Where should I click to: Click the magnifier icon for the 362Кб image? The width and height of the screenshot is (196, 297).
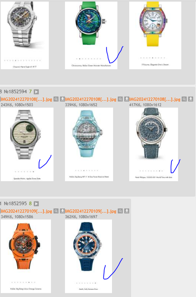tap(120, 211)
